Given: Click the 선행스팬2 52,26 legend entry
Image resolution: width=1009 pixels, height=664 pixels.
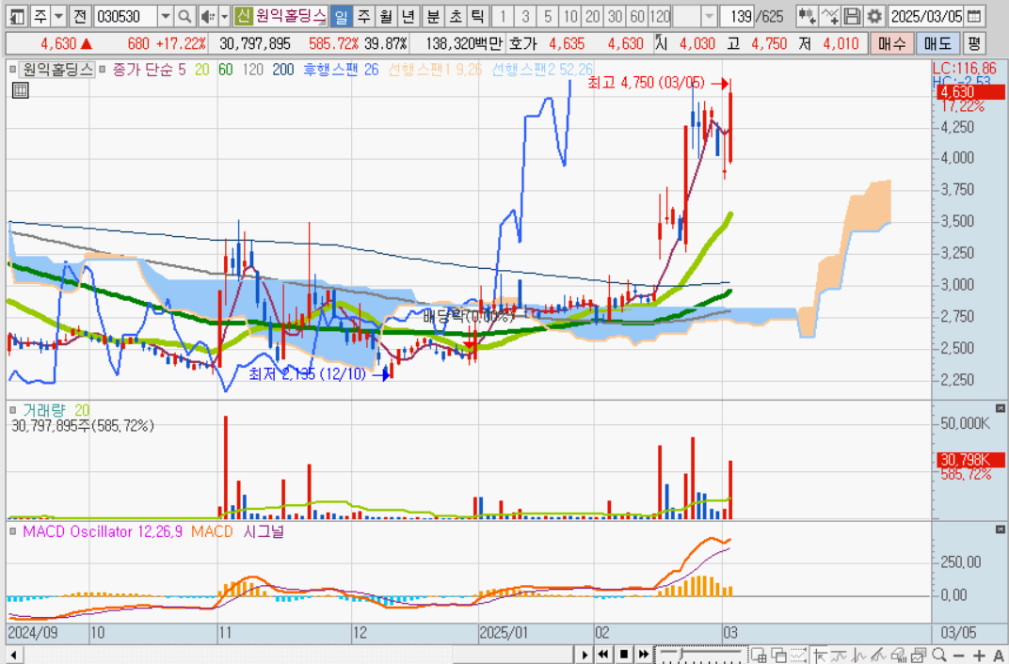Looking at the screenshot, I should [542, 70].
